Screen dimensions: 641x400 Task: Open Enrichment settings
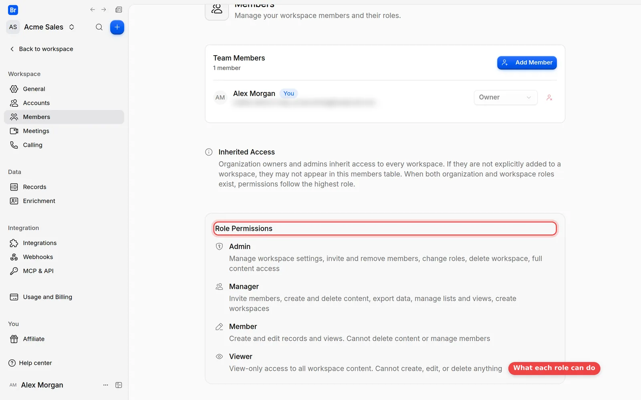(64, 201)
